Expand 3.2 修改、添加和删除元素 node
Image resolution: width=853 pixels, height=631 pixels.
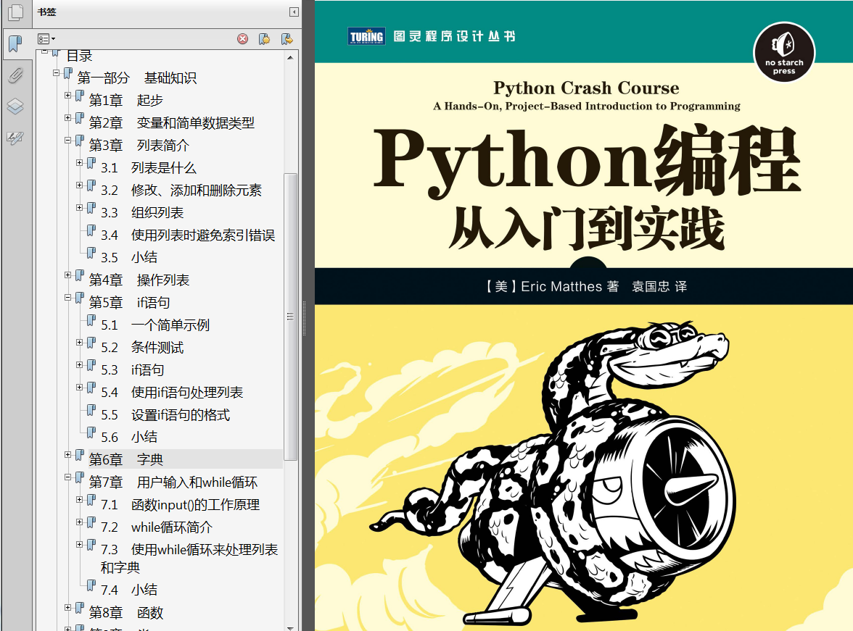[x=80, y=185]
